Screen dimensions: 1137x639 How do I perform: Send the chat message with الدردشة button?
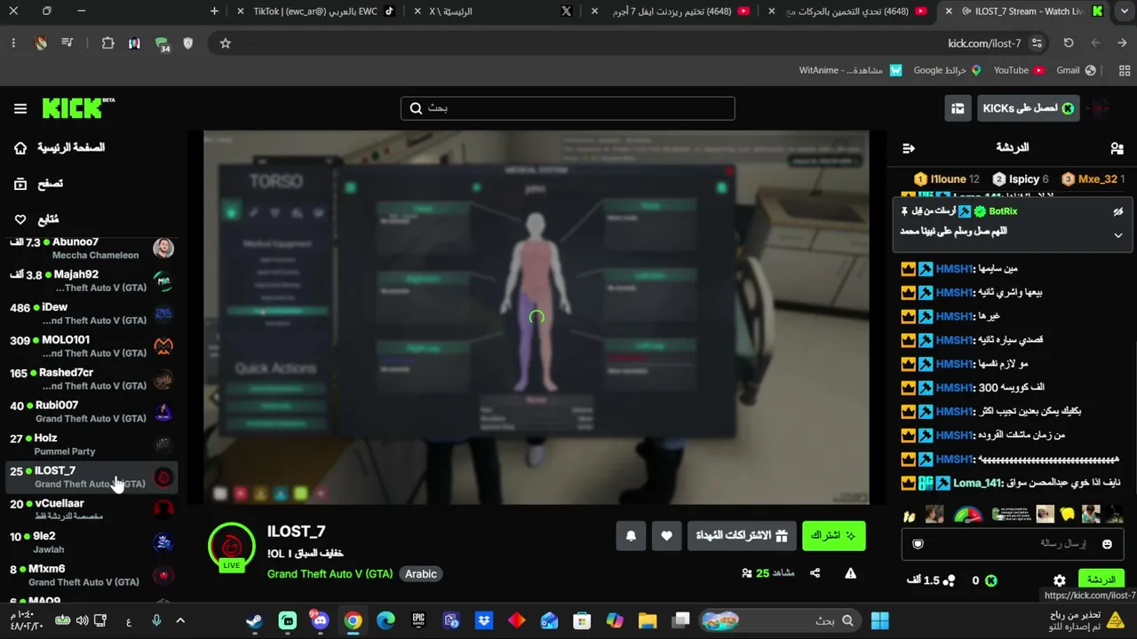pos(1101,580)
